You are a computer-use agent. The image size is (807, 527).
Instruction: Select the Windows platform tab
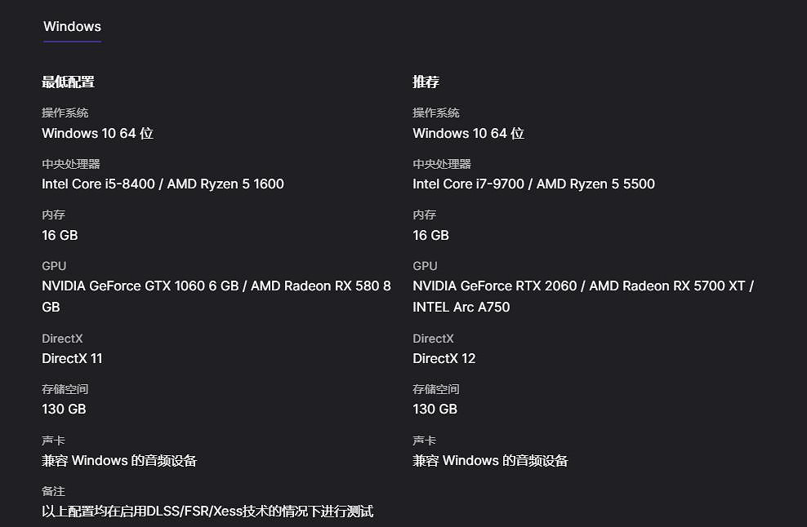click(72, 27)
